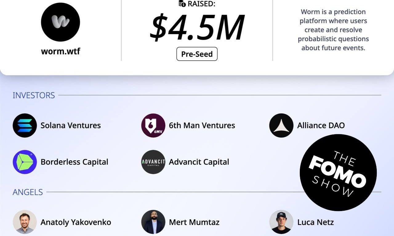
Task: Click the 6th Man Ventures logo
Action: point(153,125)
